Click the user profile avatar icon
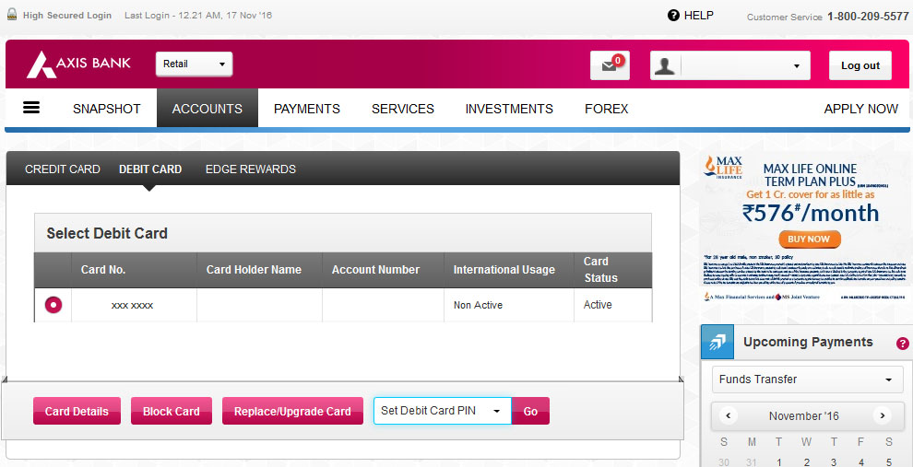 point(664,65)
